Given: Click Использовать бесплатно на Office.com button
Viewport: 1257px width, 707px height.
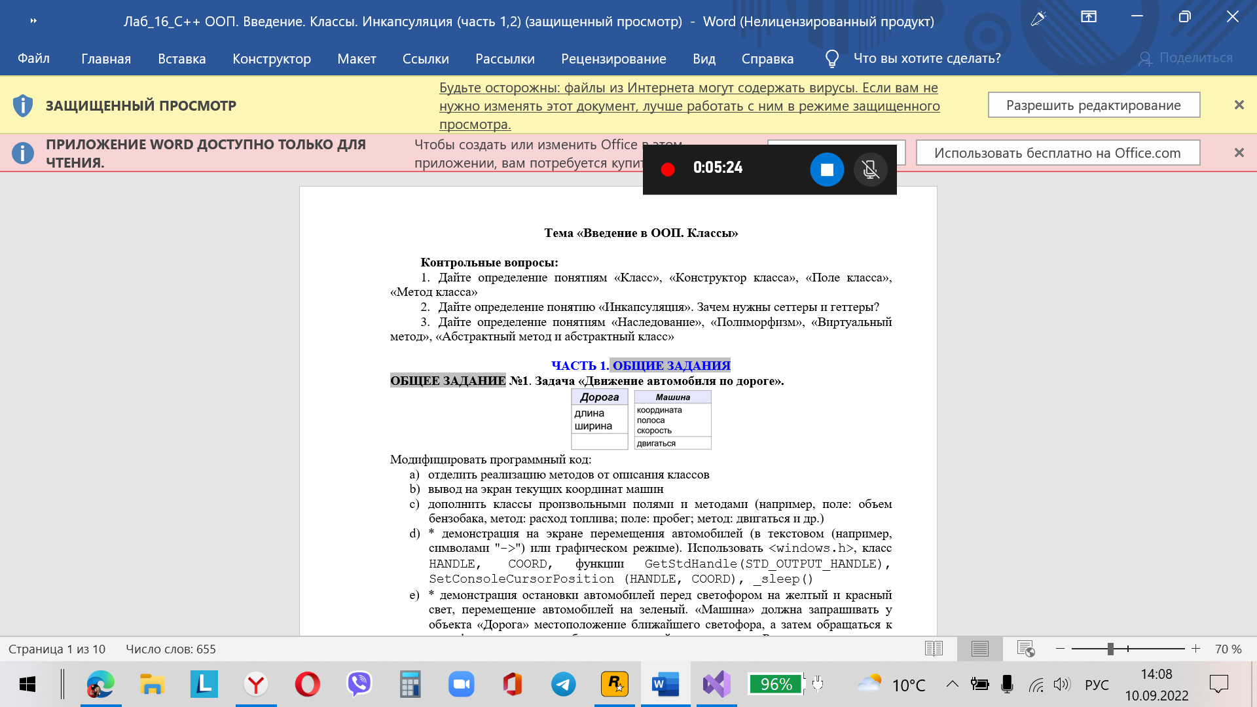Looking at the screenshot, I should [1057, 153].
